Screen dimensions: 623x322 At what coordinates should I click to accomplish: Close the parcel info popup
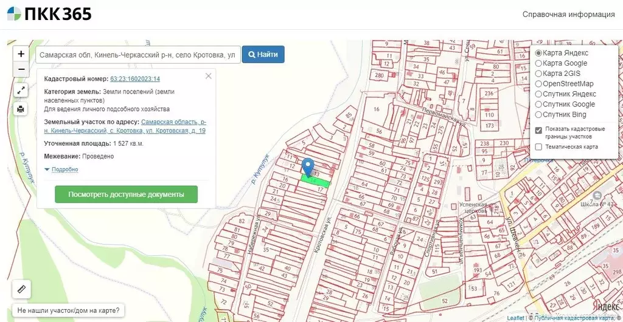click(x=209, y=76)
